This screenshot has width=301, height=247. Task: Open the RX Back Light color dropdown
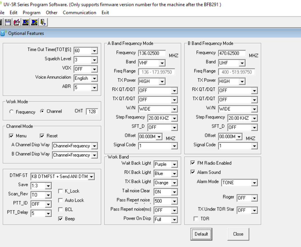tap(174, 174)
